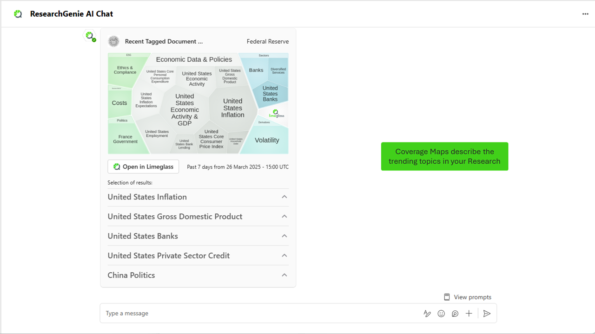Image resolution: width=595 pixels, height=334 pixels.
Task: Click the Economic Data & Policies heading
Action: tap(194, 59)
